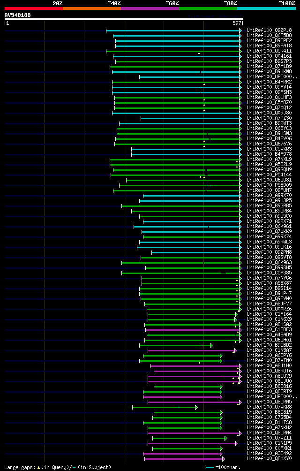Screen dimensions: 300x471
Task: Select UniRef100_B9IBD2 entry
Action: click(x=269, y=344)
